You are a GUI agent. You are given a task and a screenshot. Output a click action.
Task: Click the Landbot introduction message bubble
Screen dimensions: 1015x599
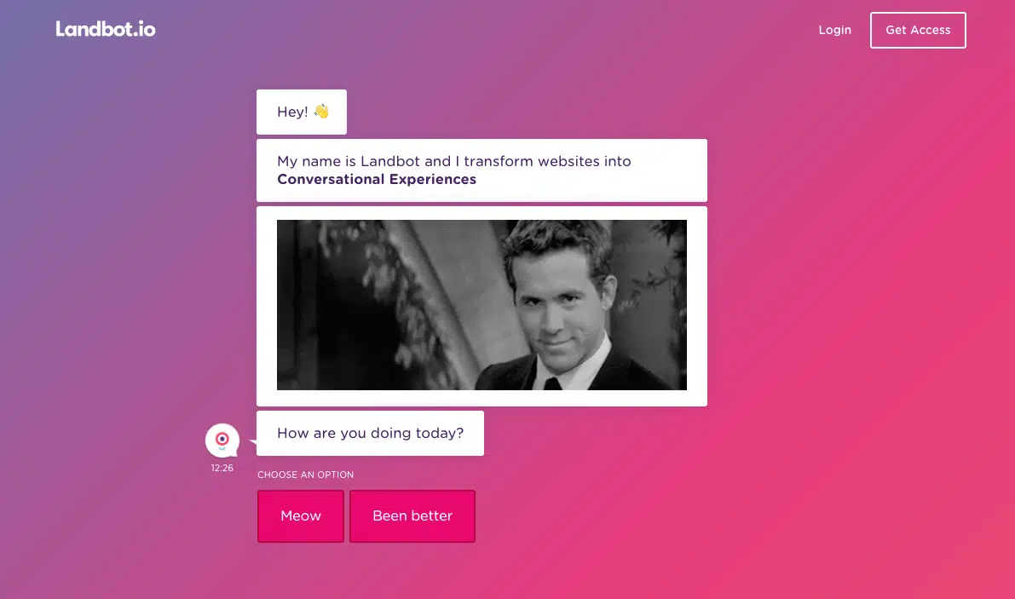[x=482, y=170]
